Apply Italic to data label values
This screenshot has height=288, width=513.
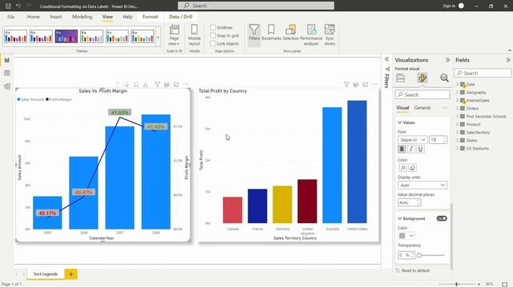411,150
